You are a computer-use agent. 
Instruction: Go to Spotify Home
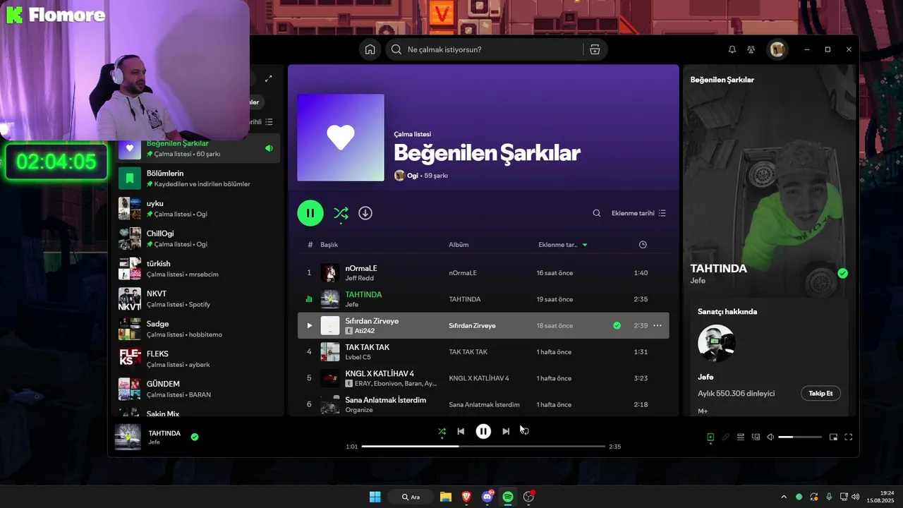point(370,49)
